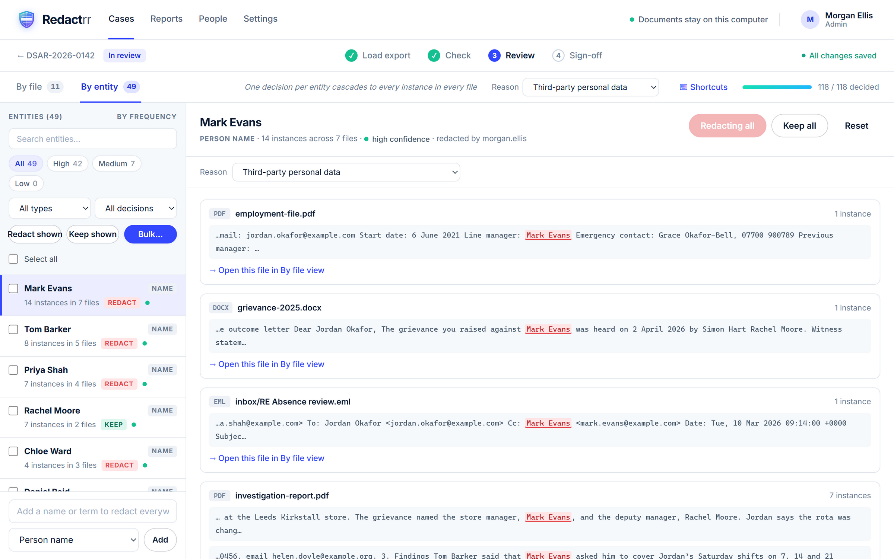894x559 pixels.
Task: Click the Shortcuts keyboard icon
Action: [683, 87]
